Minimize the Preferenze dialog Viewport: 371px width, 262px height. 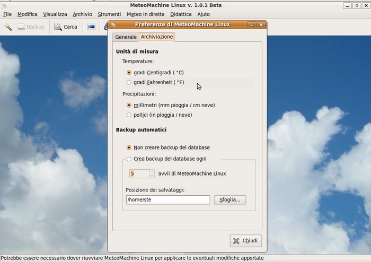tap(252, 25)
